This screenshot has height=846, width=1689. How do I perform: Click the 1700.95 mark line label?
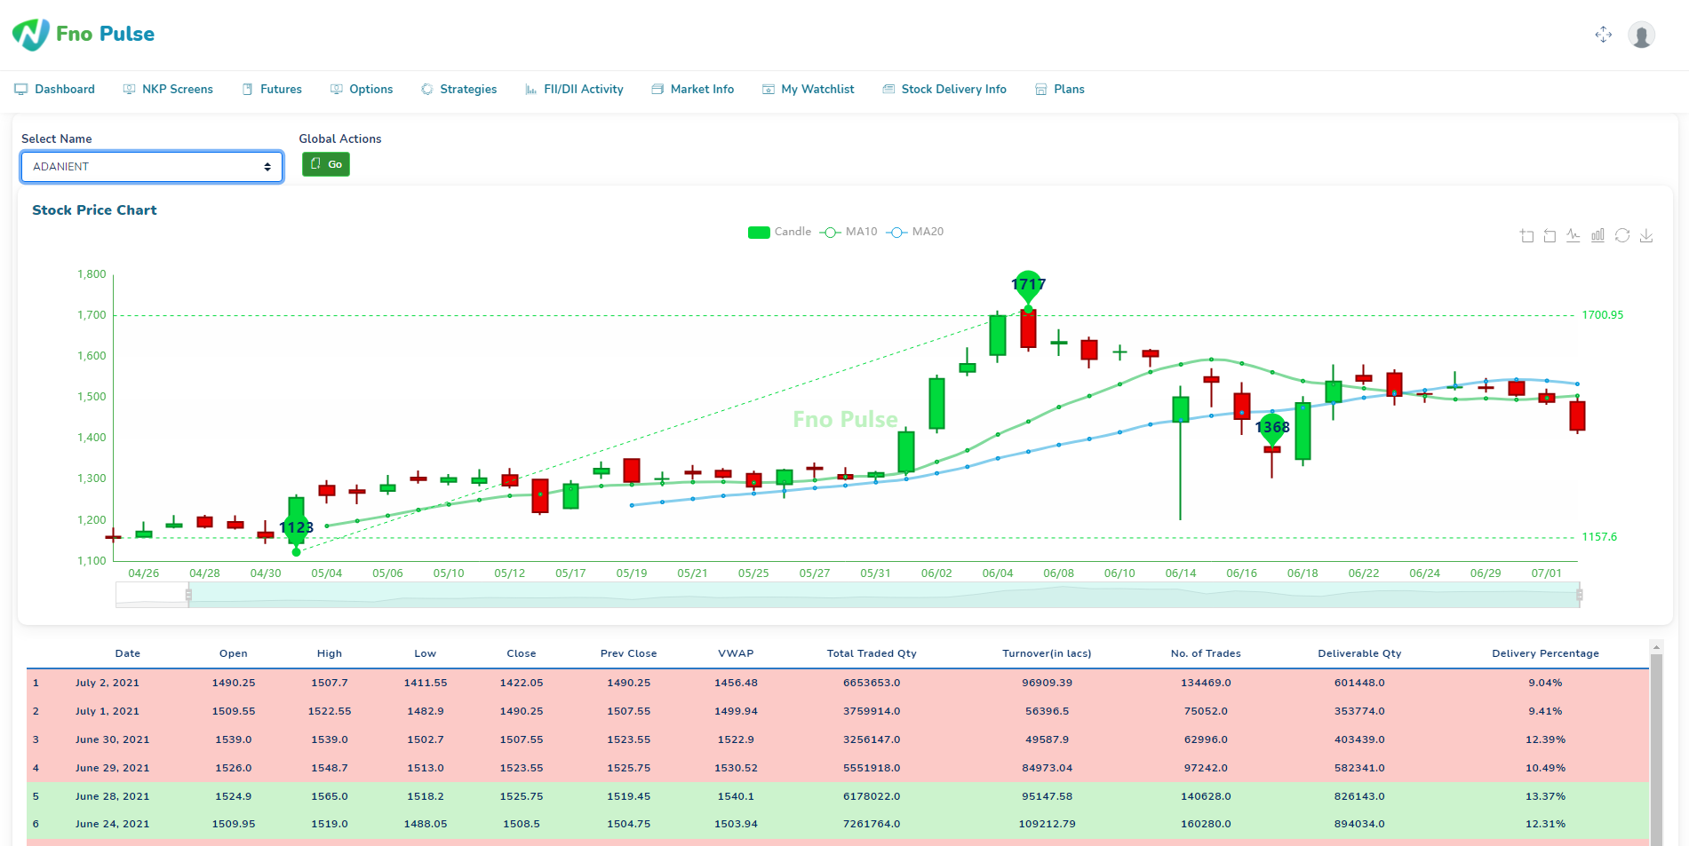click(1602, 315)
